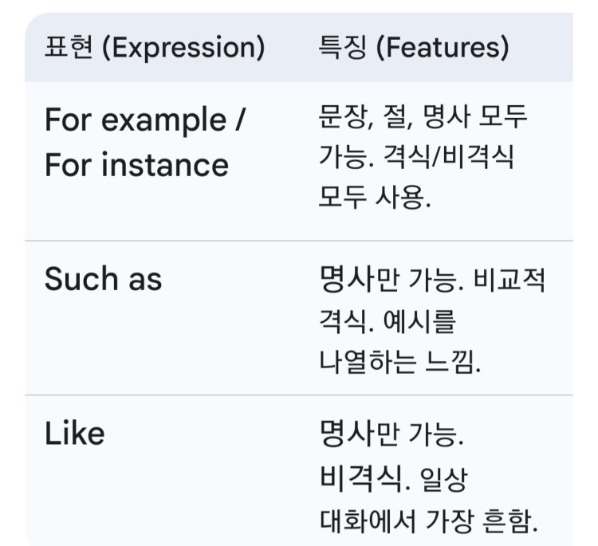Click the bold '비격식' text in Like row
The image size is (598, 546).
[x=360, y=478]
